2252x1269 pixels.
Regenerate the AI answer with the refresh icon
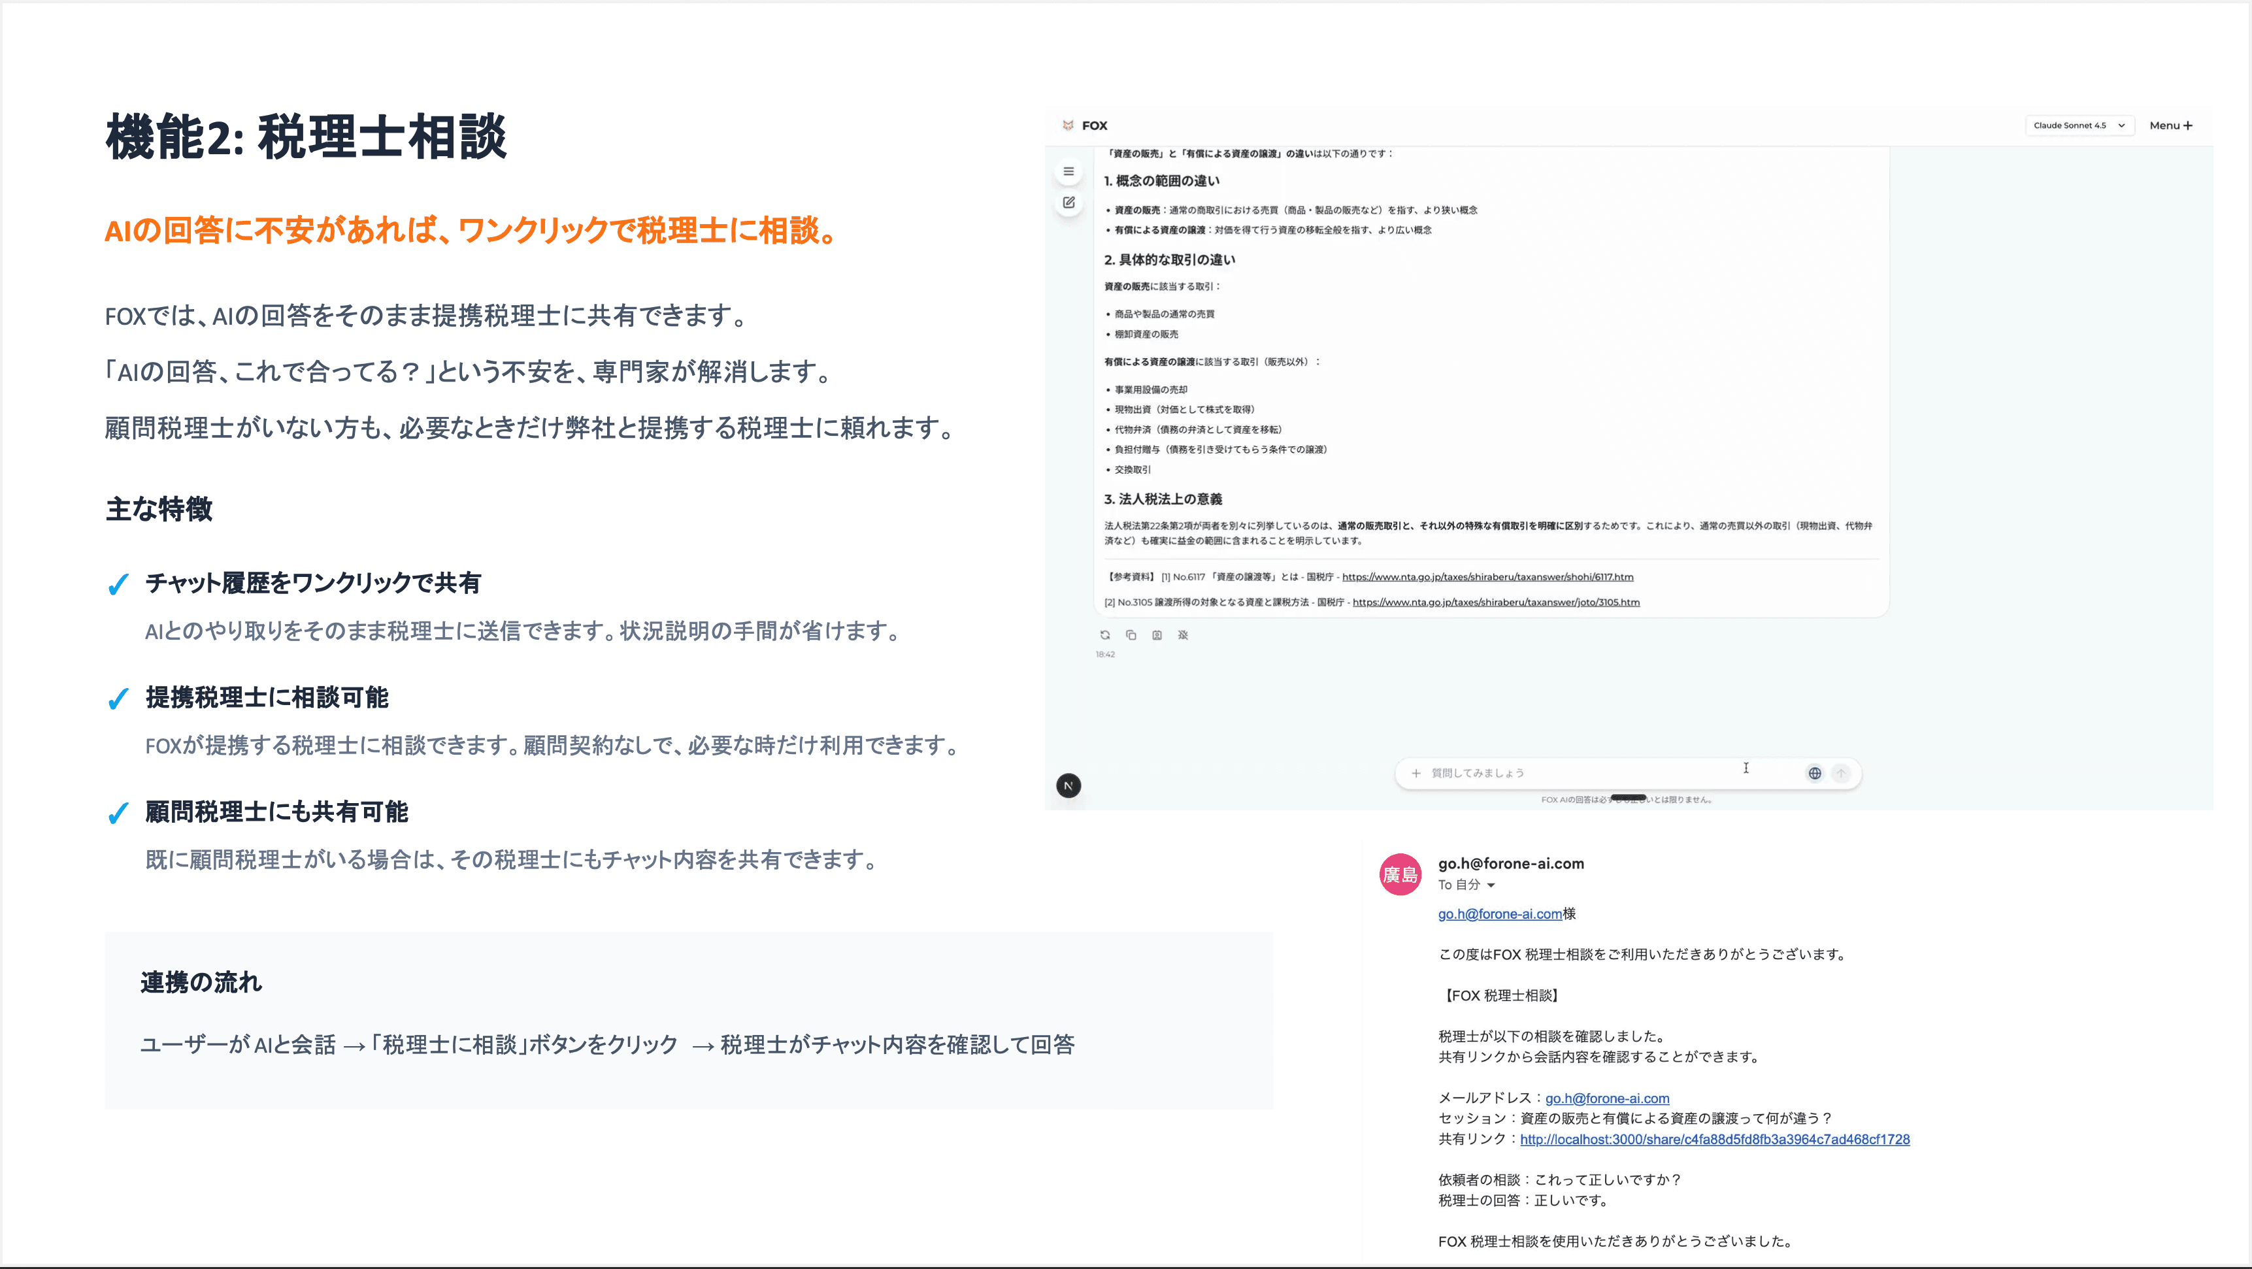coord(1106,636)
